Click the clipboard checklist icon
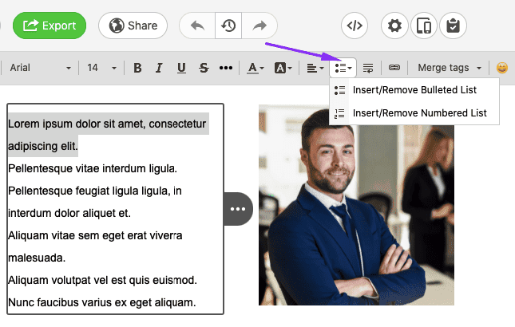This screenshot has width=515, height=327. (454, 26)
